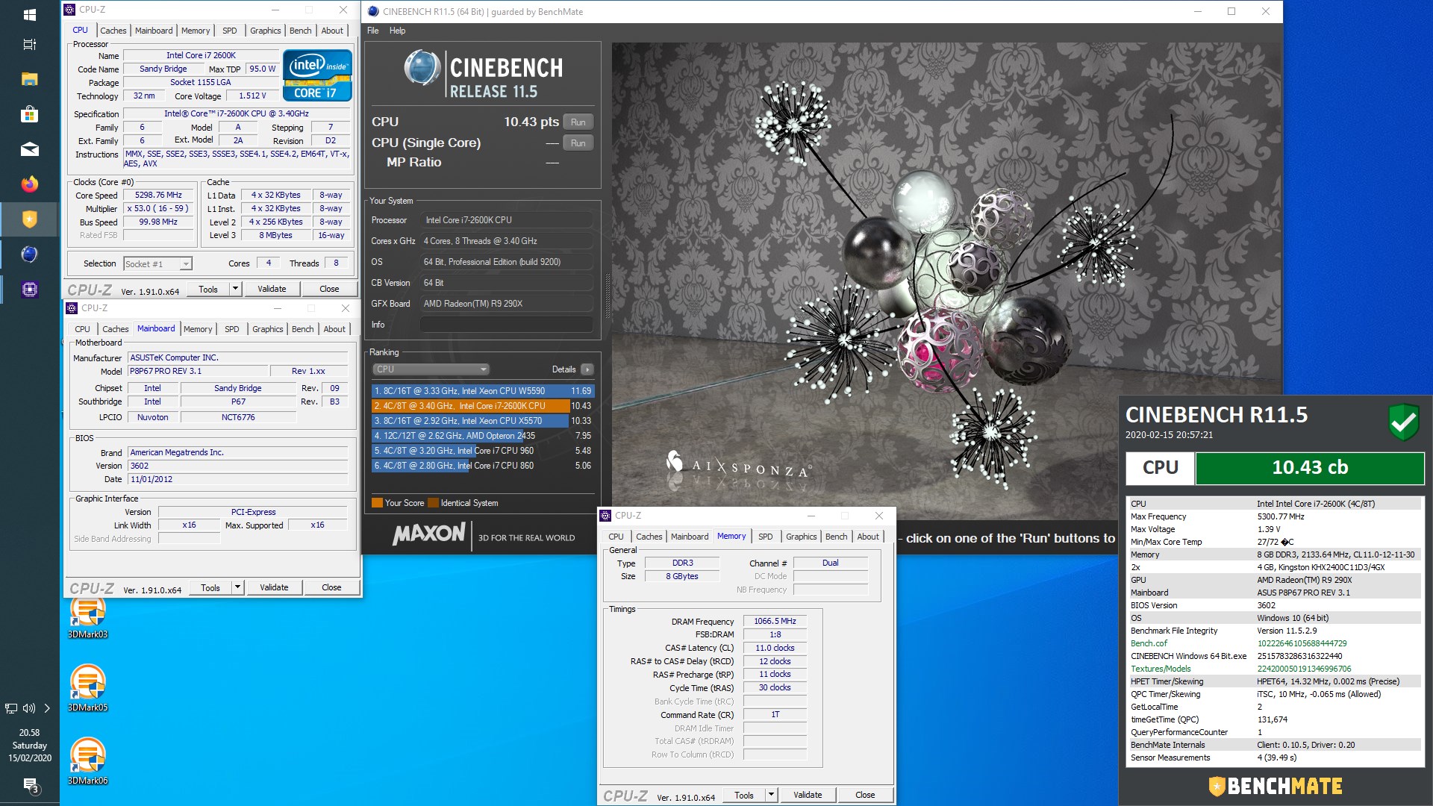Select Xeon W5590 ranking entry
The height and width of the screenshot is (806, 1433).
click(482, 391)
